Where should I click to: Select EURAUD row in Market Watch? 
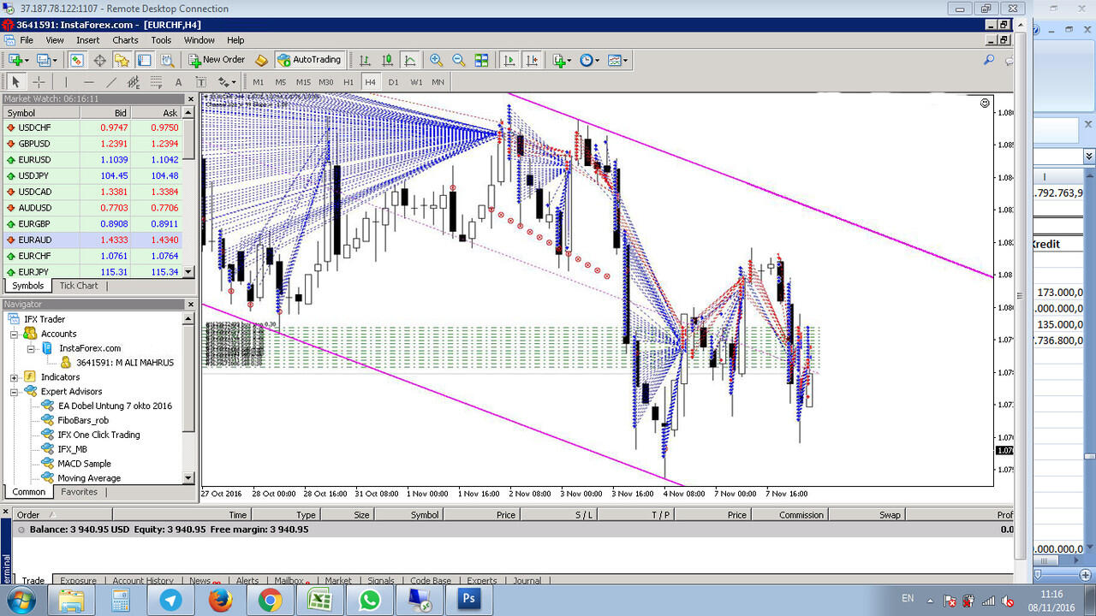tap(92, 240)
